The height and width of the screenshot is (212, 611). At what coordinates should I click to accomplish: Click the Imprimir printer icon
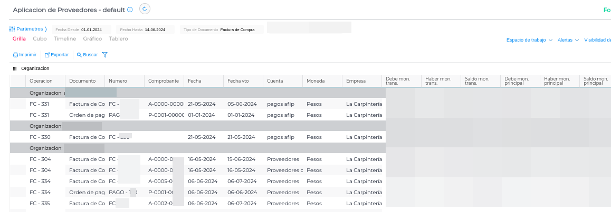[x=15, y=55]
